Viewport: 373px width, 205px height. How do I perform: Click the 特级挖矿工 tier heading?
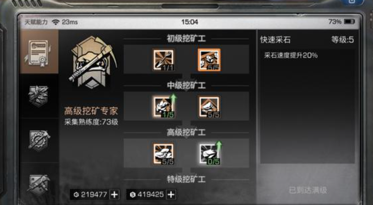[186, 179]
